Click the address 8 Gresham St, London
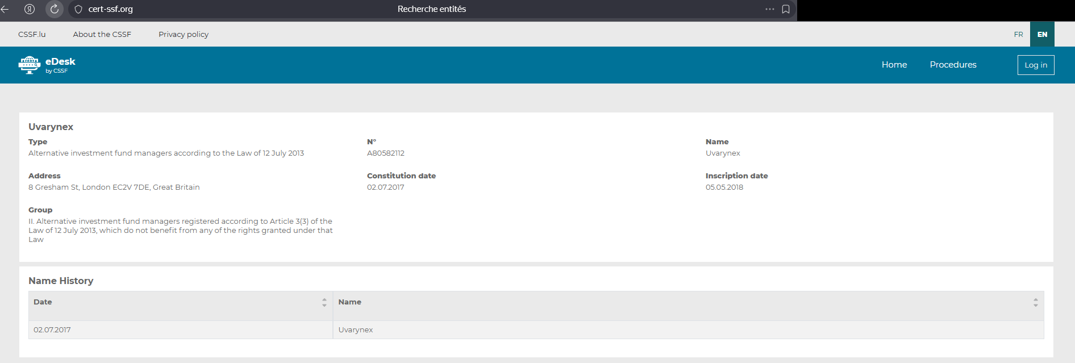Viewport: 1075px width, 363px height. (x=114, y=187)
